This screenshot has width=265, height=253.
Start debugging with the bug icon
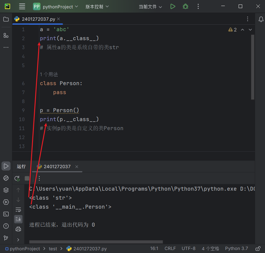[x=185, y=7]
